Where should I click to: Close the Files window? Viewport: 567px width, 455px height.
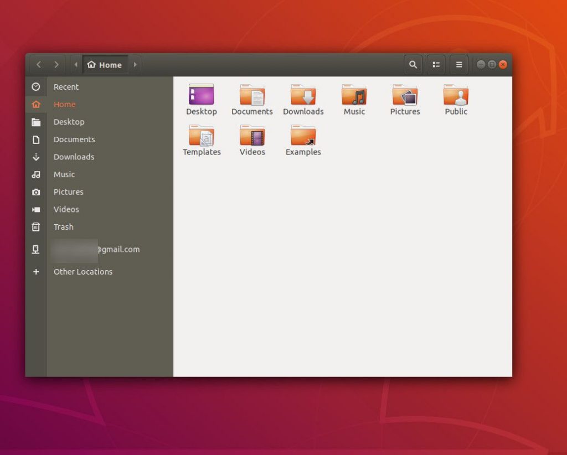pos(503,65)
